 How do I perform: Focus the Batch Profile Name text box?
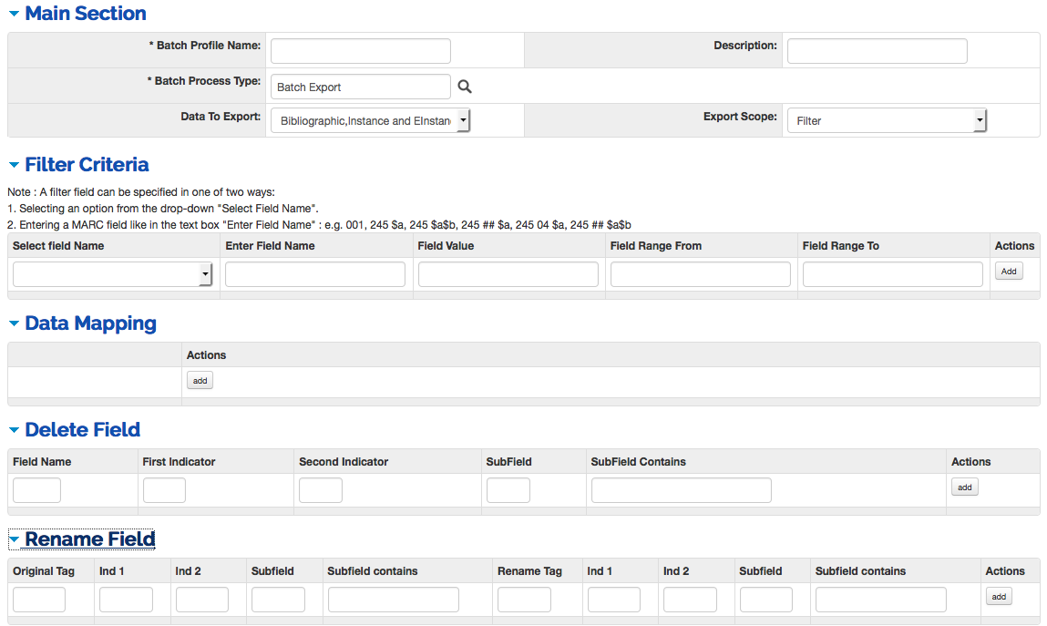[x=360, y=51]
